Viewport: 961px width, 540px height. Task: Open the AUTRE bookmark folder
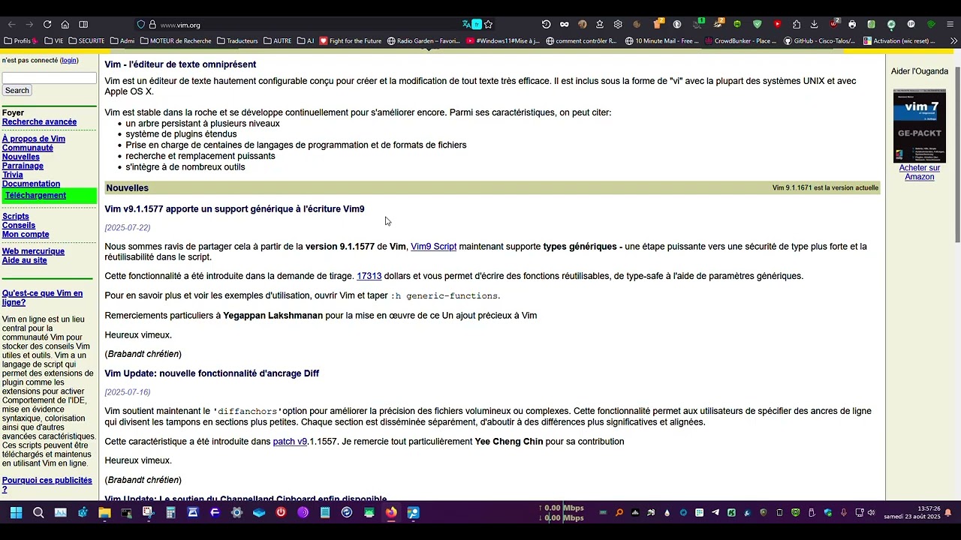coord(277,40)
